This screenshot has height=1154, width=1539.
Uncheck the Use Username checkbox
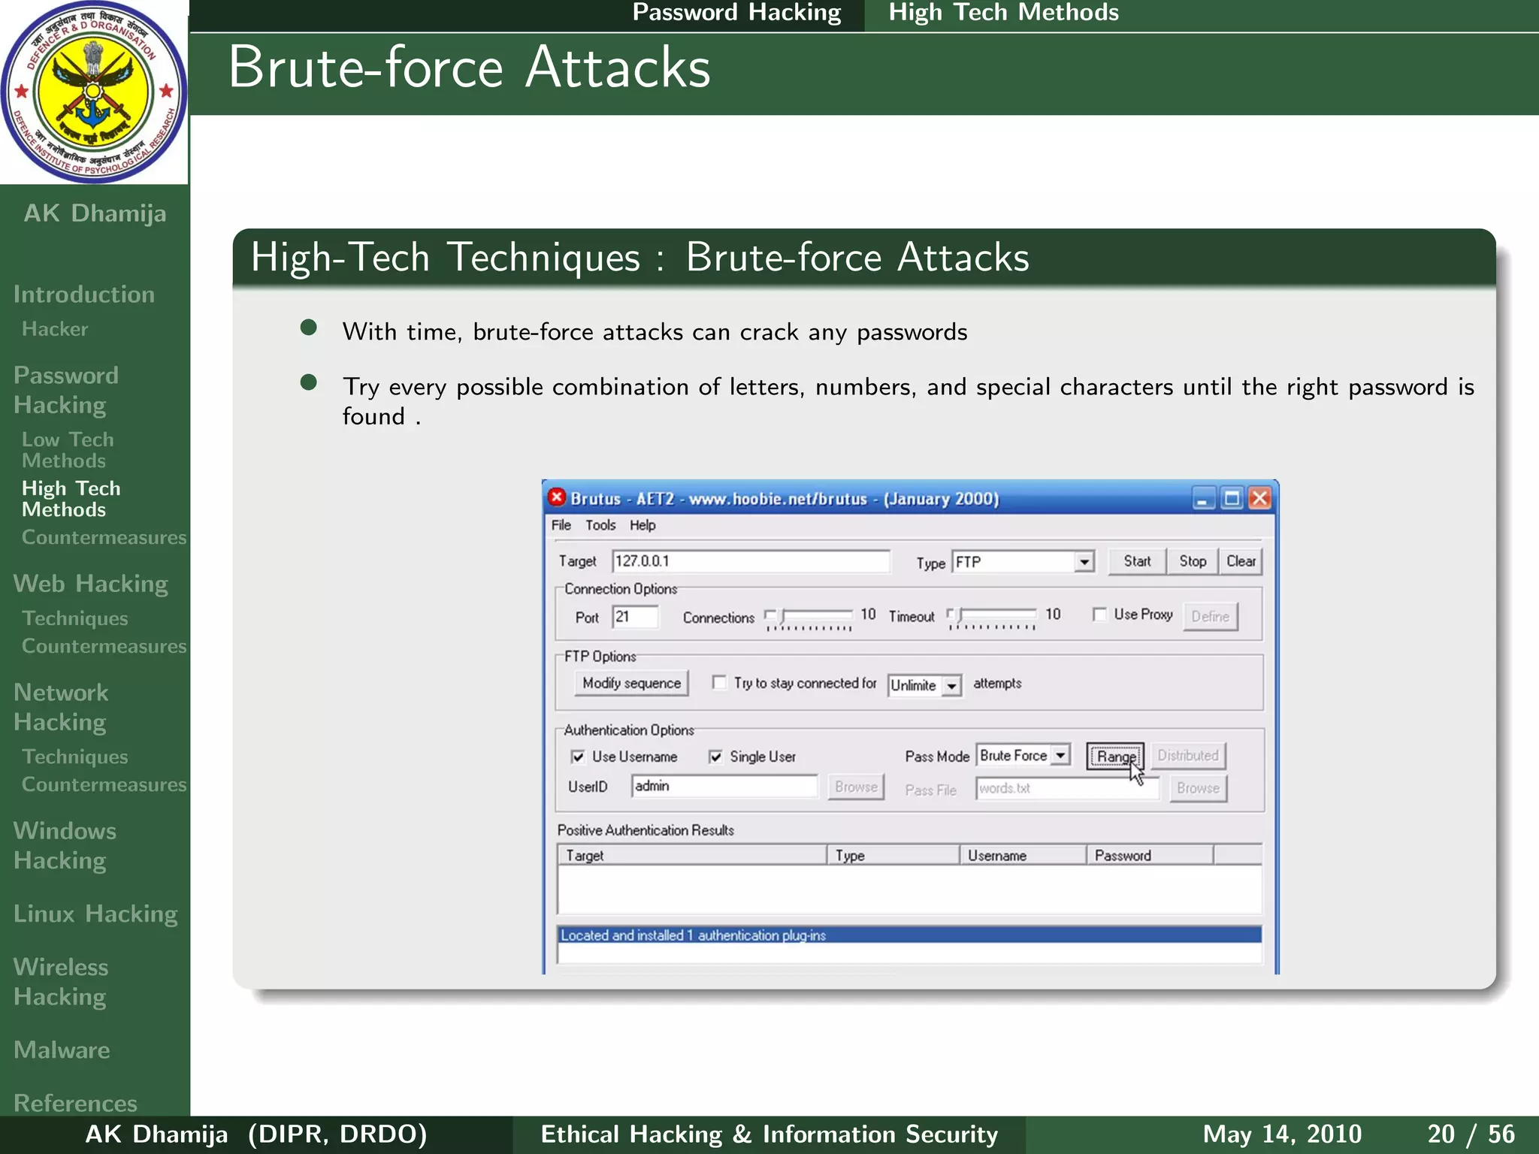point(577,757)
